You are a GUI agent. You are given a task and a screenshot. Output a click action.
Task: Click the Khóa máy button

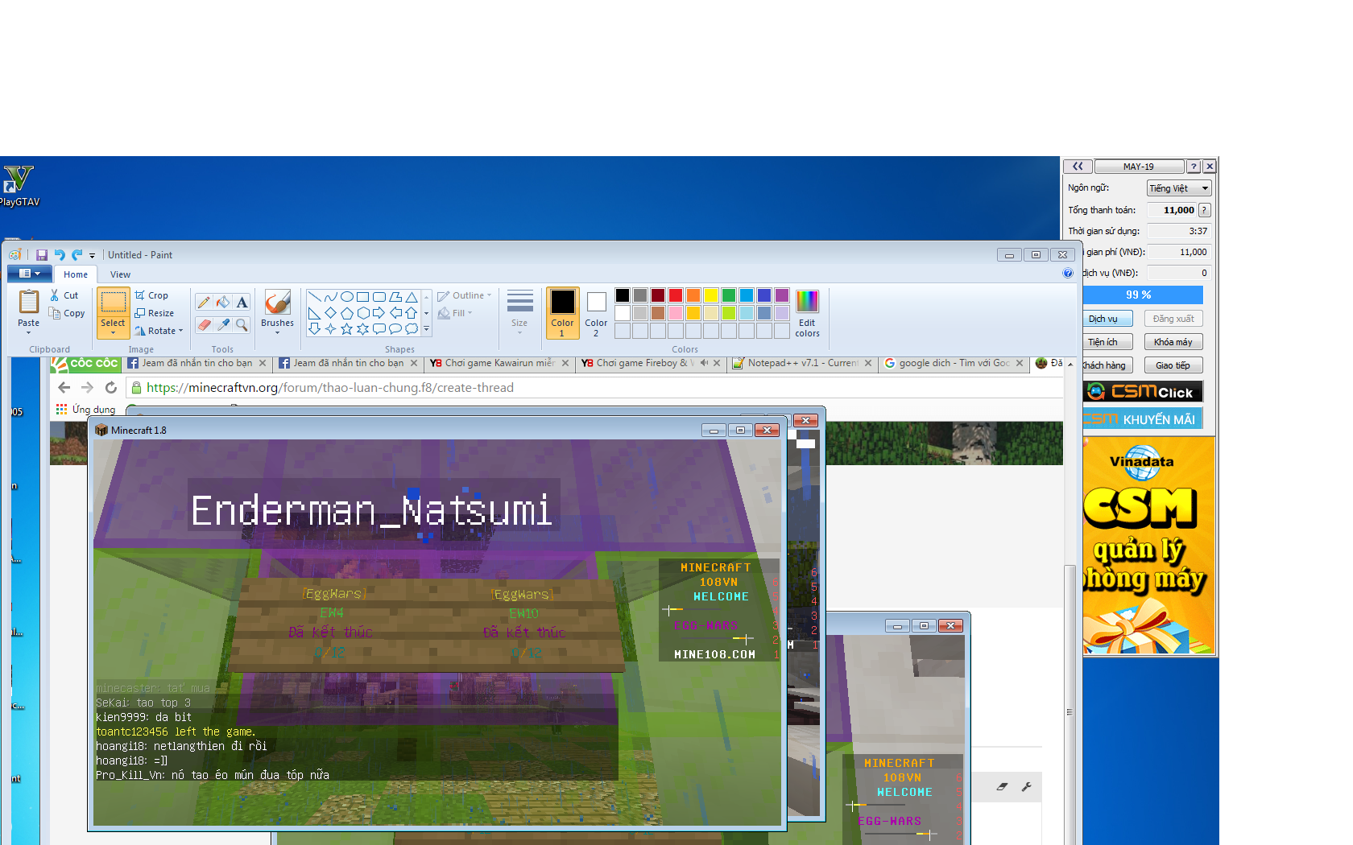(x=1173, y=342)
